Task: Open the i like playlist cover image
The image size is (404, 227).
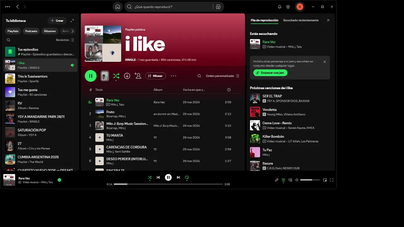Action: click(x=103, y=44)
